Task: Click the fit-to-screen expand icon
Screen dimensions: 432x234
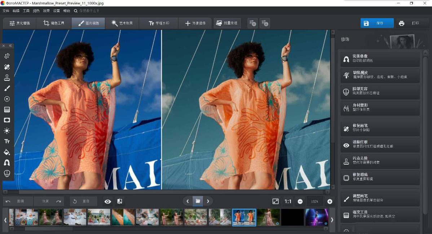Action: [275, 202]
